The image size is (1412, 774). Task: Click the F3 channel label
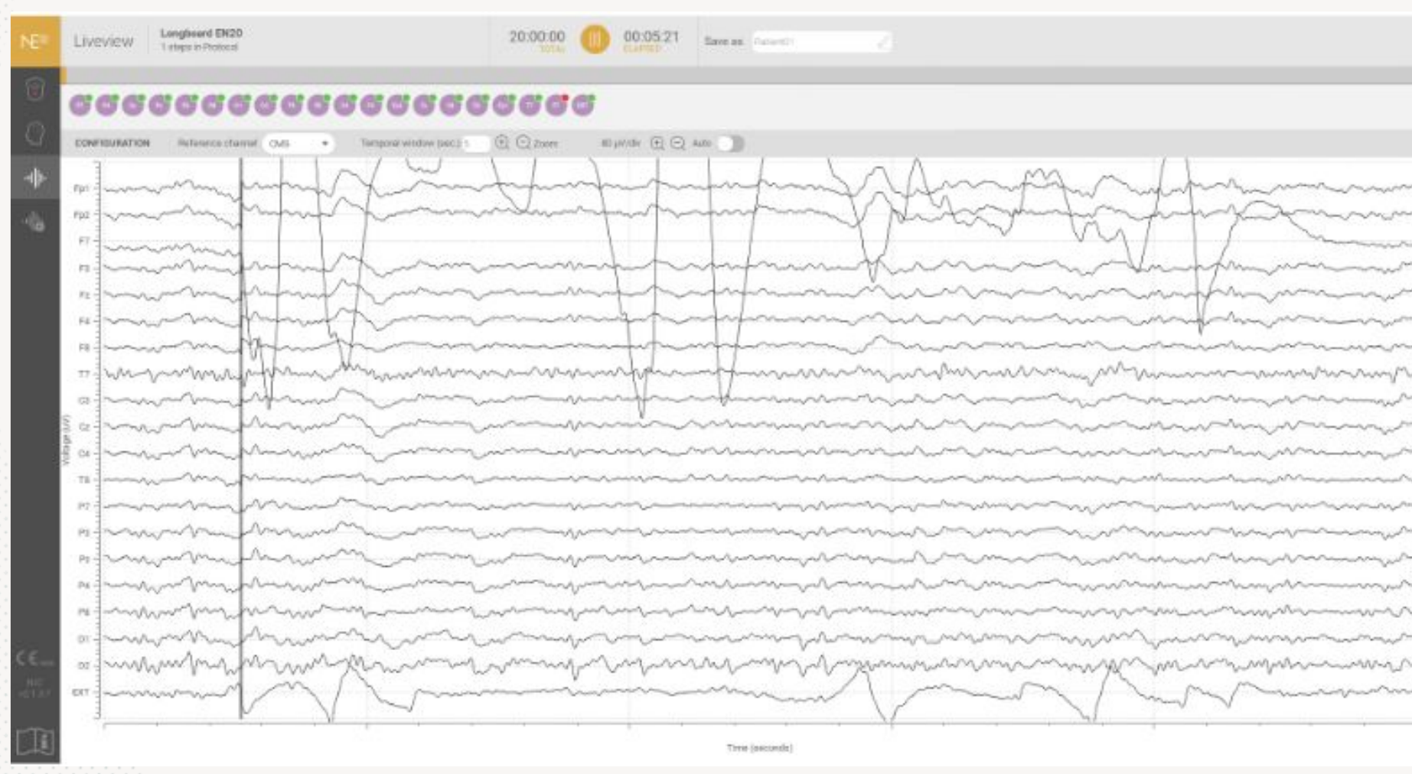(84, 268)
